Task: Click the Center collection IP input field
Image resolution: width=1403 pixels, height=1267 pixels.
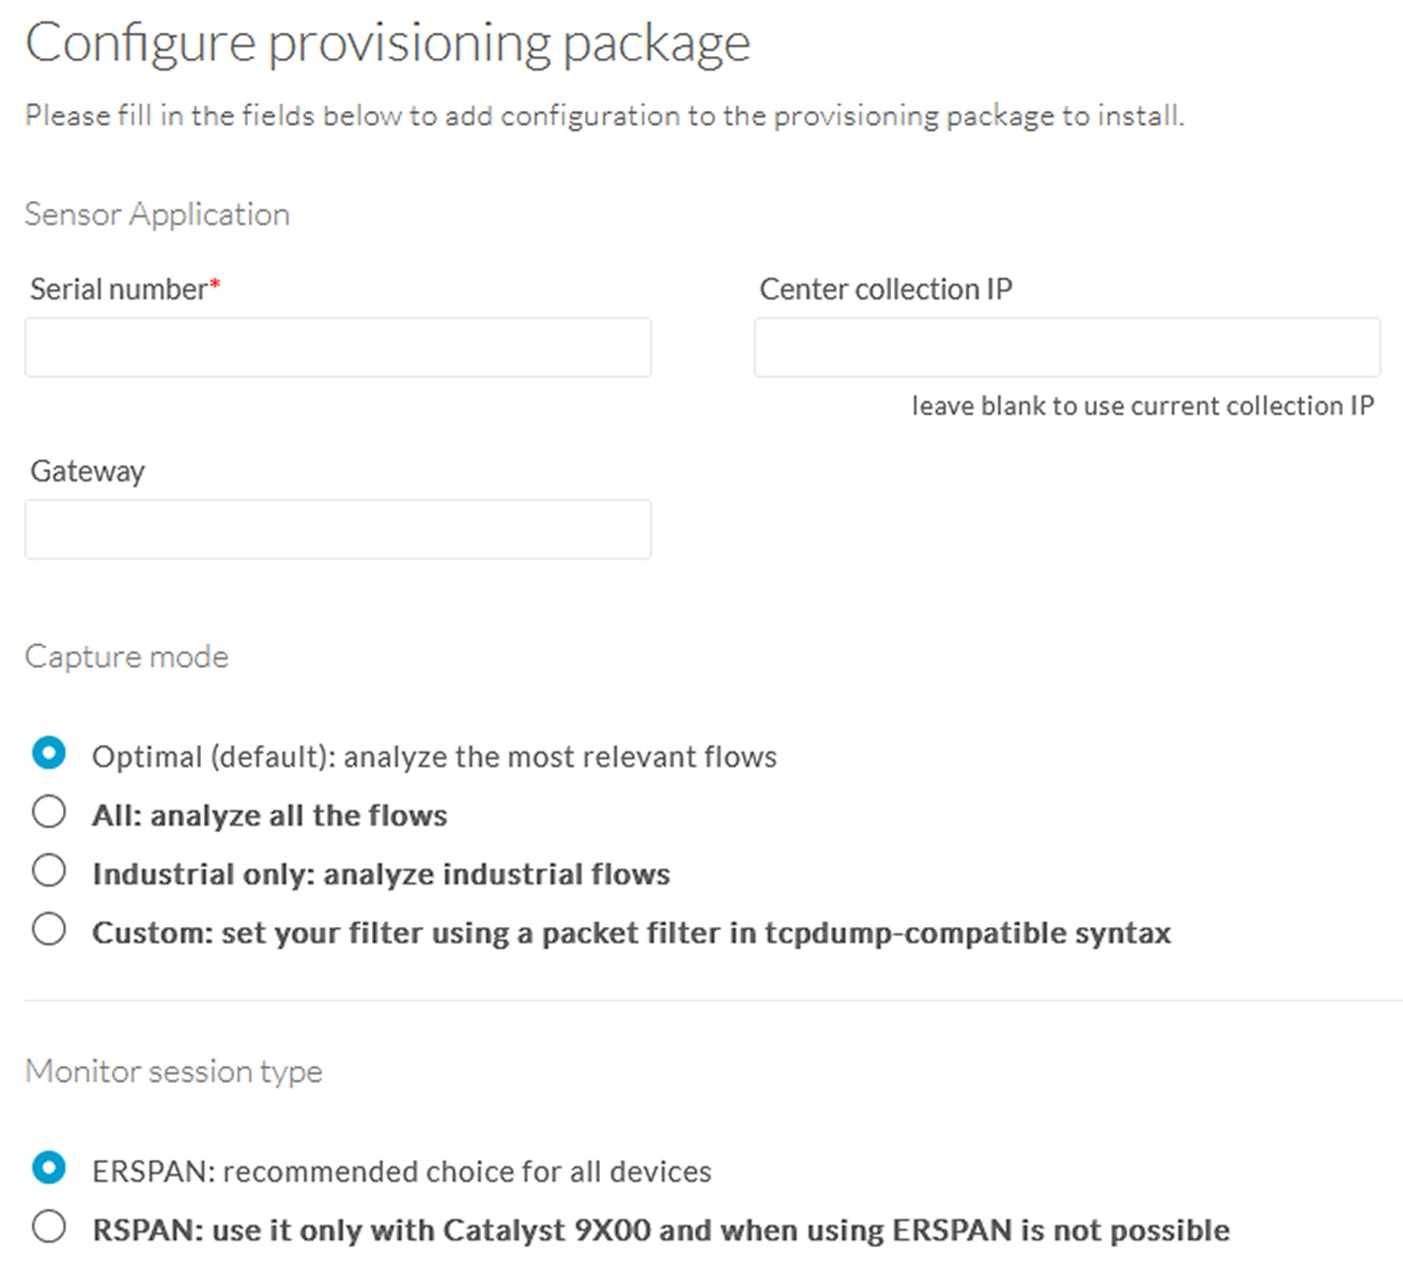Action: click(x=1066, y=347)
